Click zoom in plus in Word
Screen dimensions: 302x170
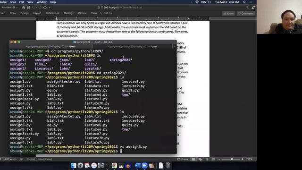point(242,159)
